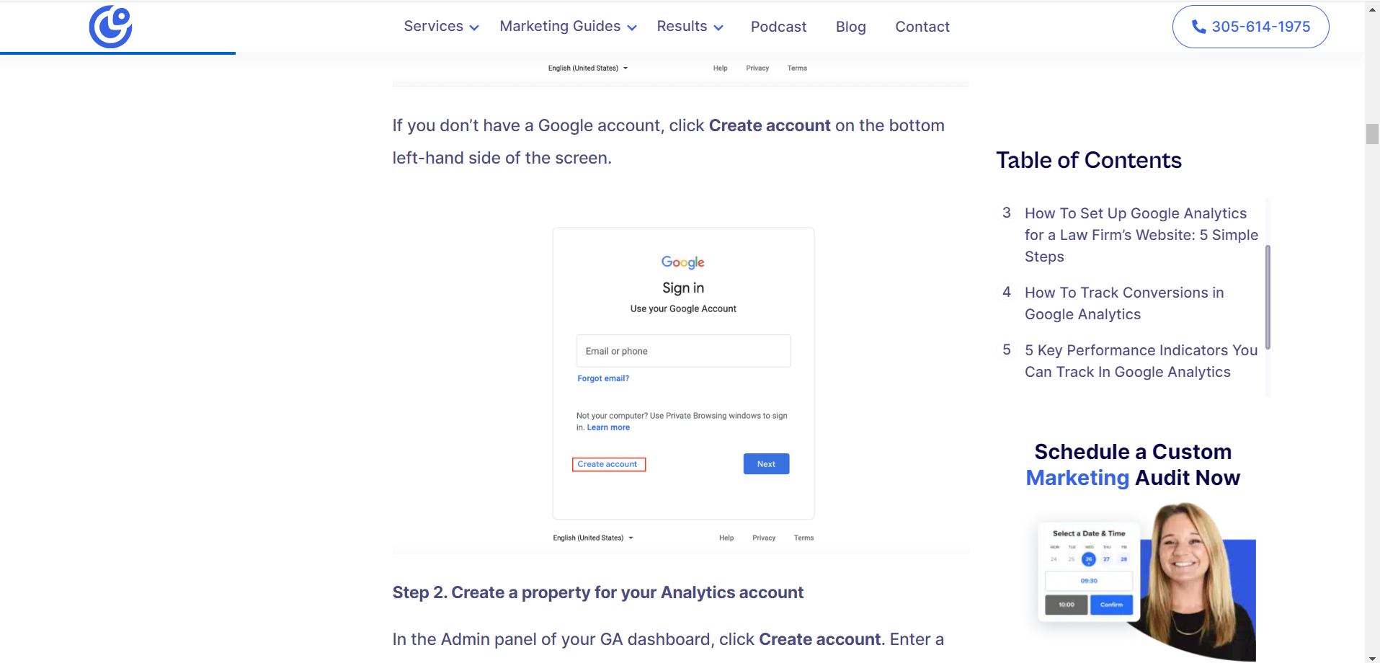Click the Google Sign in screenshot image

[680, 374]
